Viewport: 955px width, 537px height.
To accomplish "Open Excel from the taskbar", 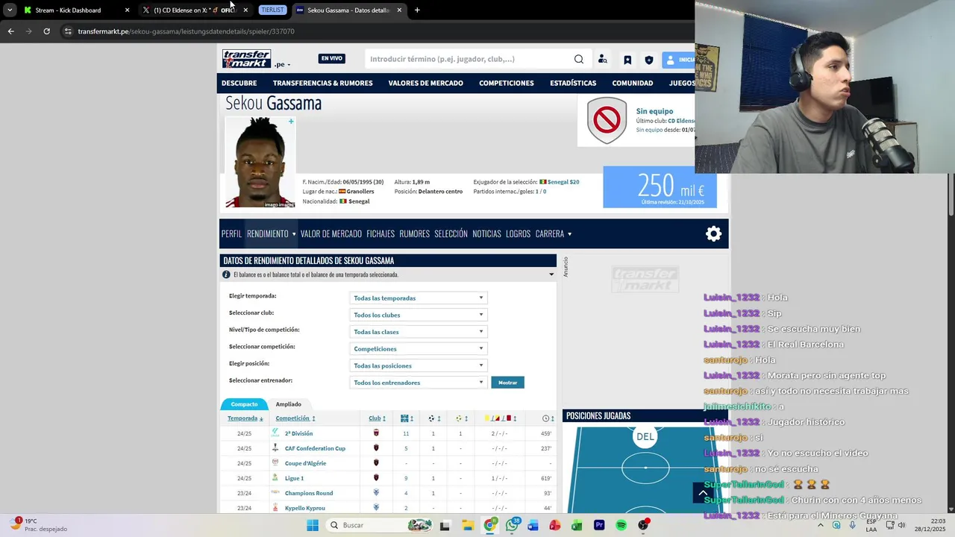I will coord(577,525).
